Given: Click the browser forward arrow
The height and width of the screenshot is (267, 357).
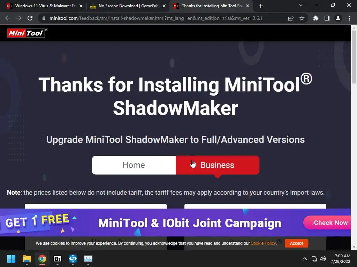Looking at the screenshot, I should [19, 18].
